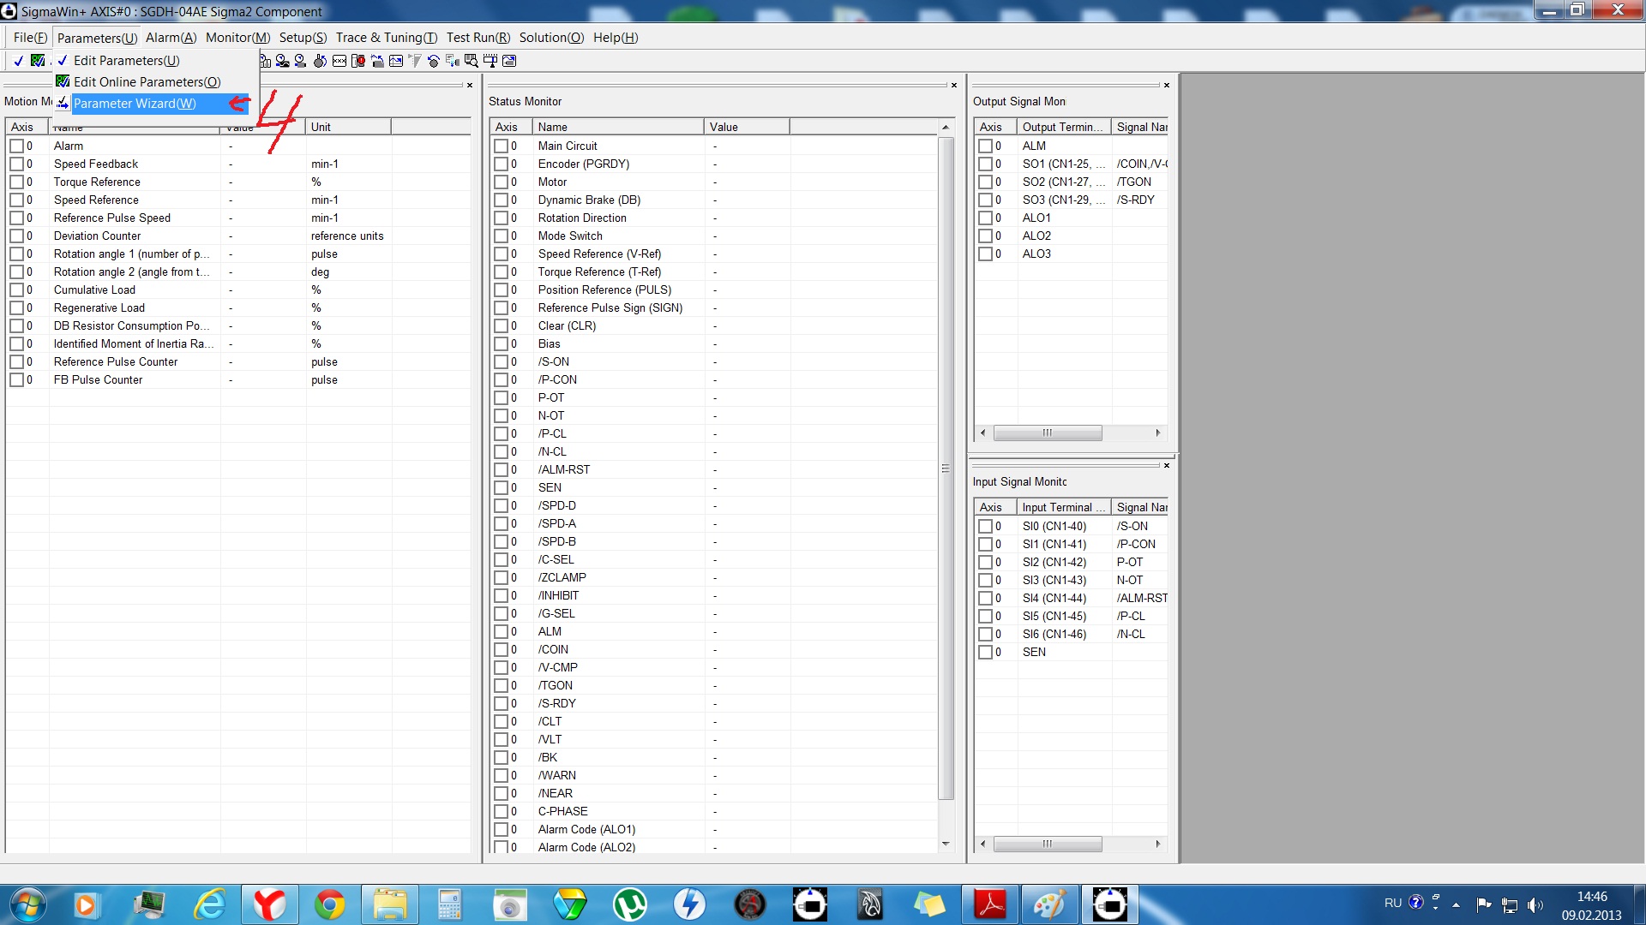Click the red alarm display toolbar icon
Image resolution: width=1646 pixels, height=925 pixels.
click(358, 61)
